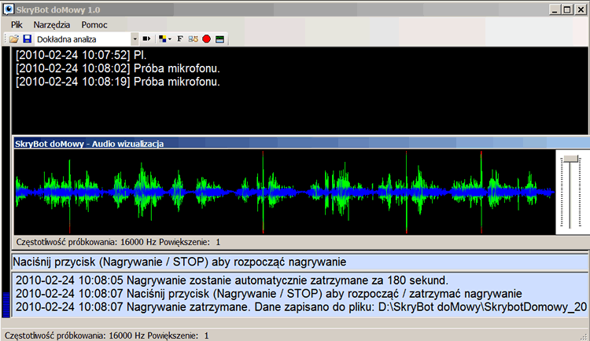
Task: Open the Plik menu
Action: point(17,25)
